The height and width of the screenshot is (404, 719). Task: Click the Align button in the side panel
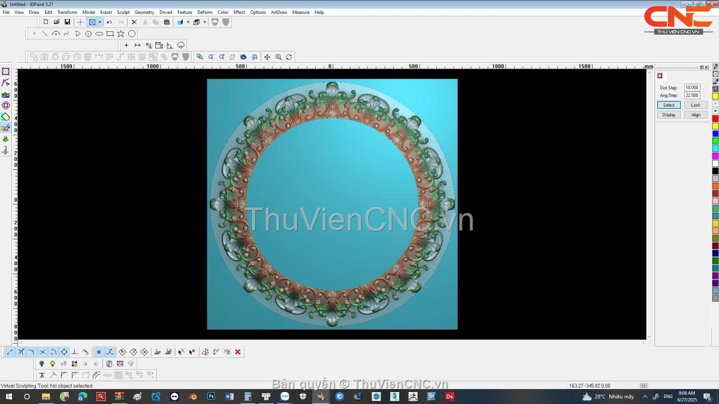click(696, 114)
